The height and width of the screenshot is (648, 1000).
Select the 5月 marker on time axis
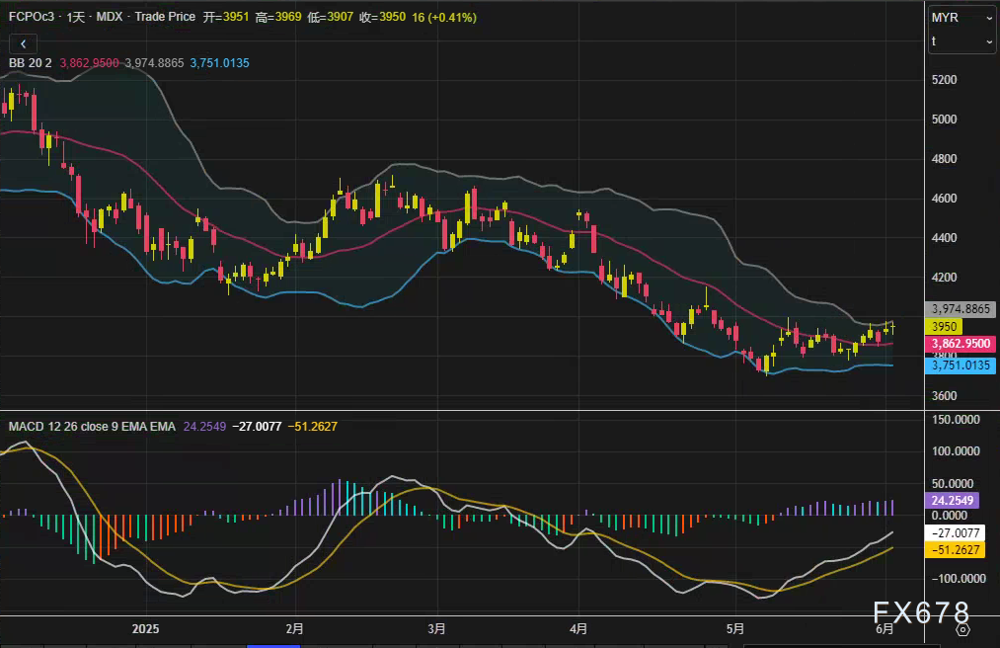coord(733,628)
